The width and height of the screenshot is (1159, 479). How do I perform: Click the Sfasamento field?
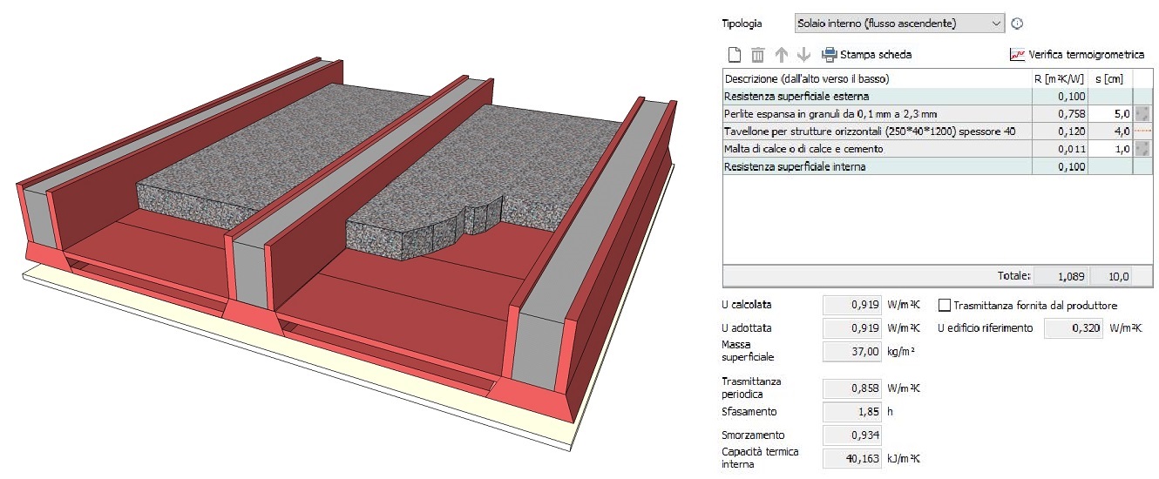click(x=852, y=412)
